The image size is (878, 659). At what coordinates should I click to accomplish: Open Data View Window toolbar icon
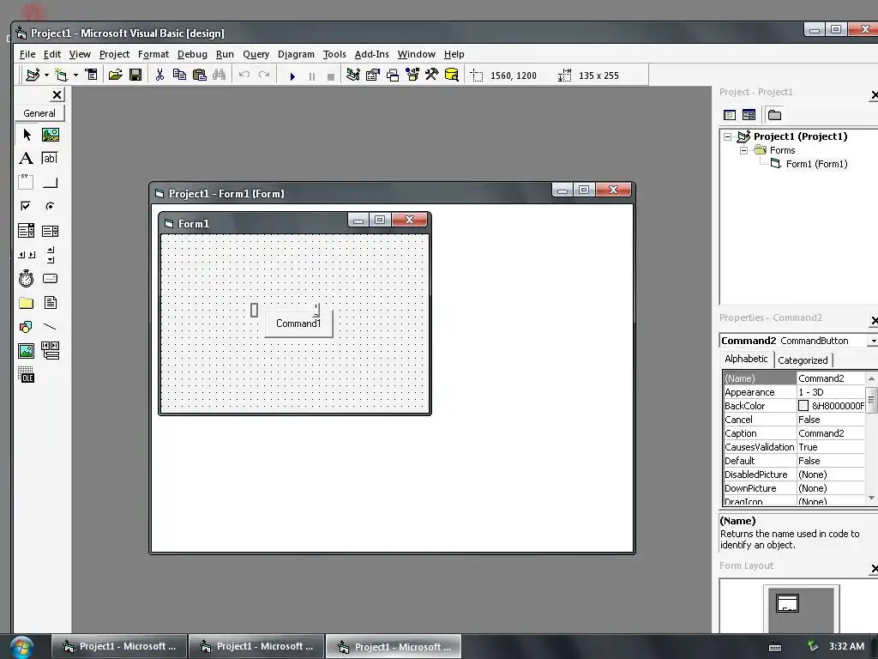click(x=451, y=75)
